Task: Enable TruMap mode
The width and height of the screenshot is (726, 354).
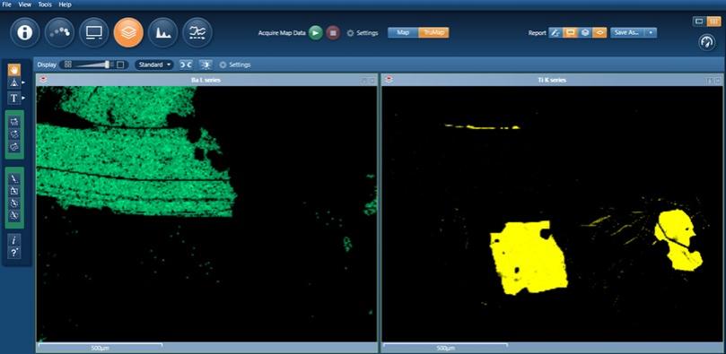Action: point(433,33)
